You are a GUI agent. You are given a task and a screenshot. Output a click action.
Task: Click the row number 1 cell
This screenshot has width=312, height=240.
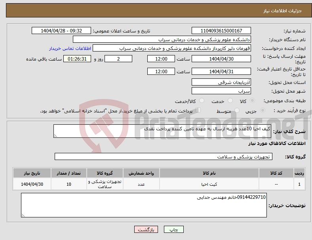point(299,184)
